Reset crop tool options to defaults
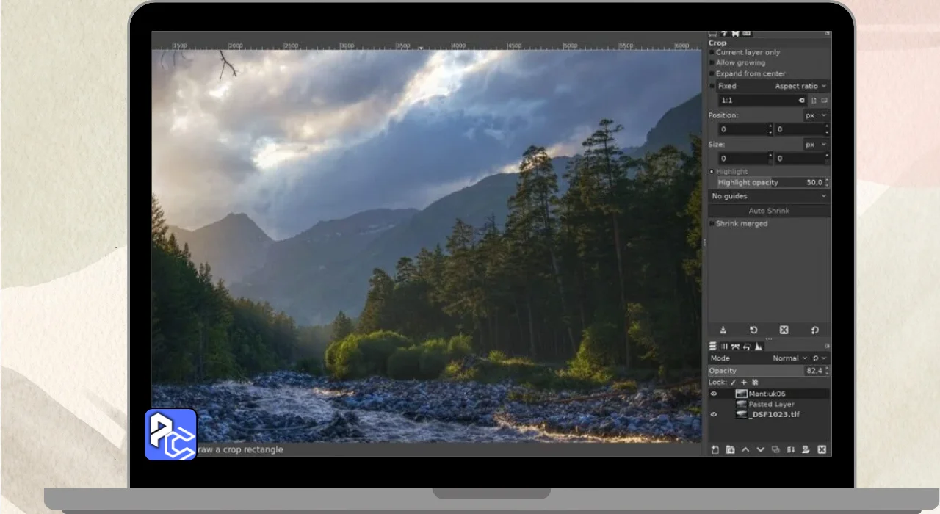Screen dimensions: 940x514 click(814, 330)
